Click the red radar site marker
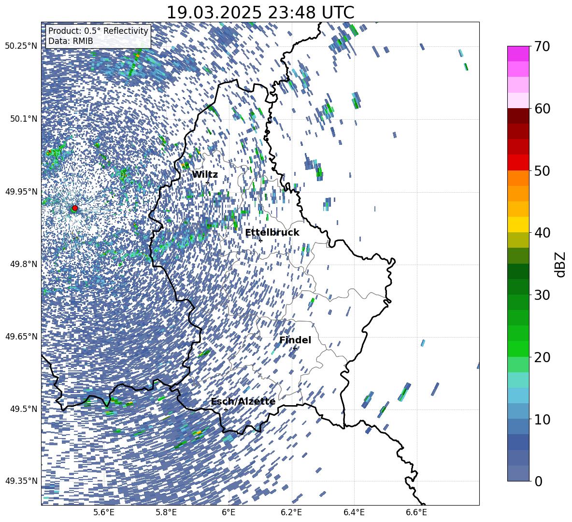572x522 pixels. pyautogui.click(x=75, y=208)
